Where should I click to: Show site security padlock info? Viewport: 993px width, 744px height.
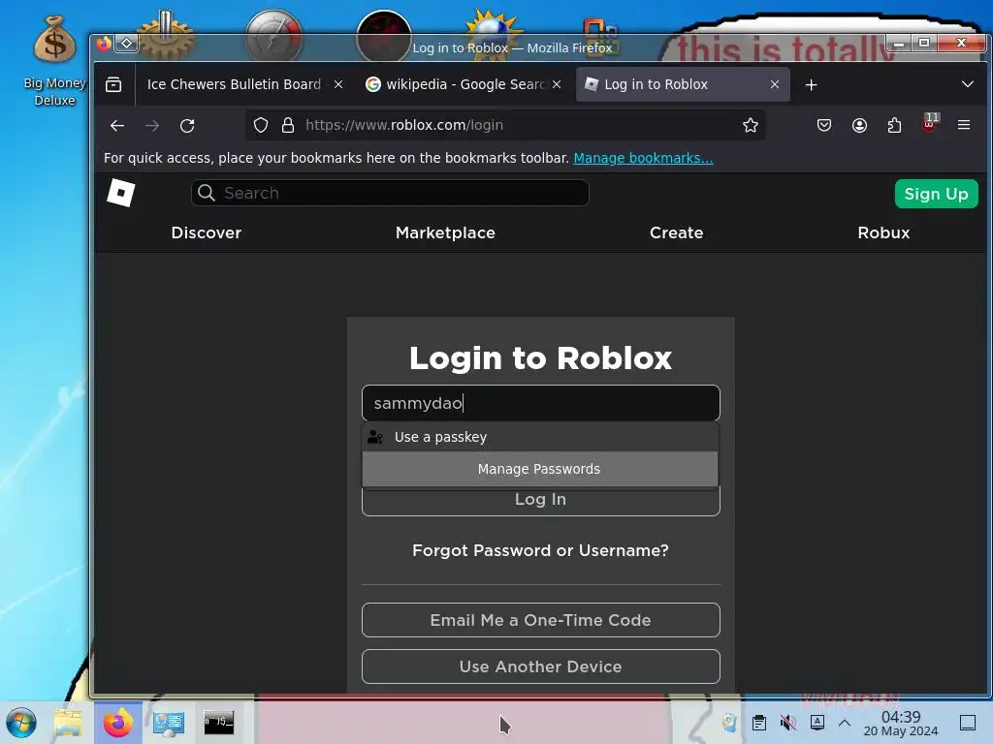click(x=287, y=125)
